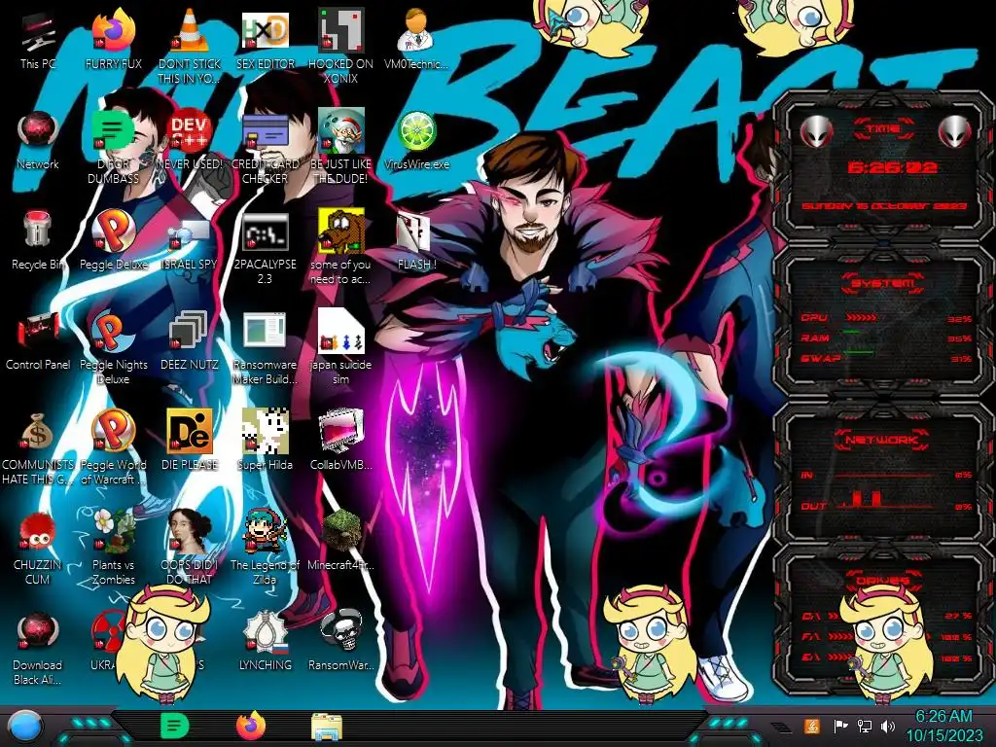
Task: Open the FLASH ! desktop icon
Action: pyautogui.click(x=416, y=241)
